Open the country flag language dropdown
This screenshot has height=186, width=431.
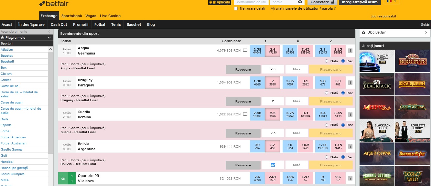click(x=392, y=2)
